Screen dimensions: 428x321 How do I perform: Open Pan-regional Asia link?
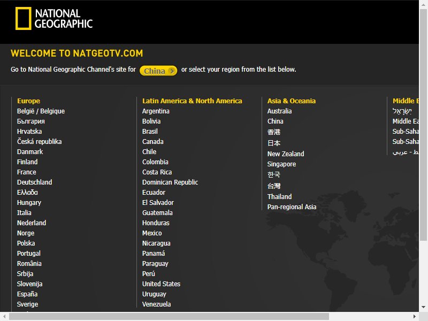pos(292,207)
